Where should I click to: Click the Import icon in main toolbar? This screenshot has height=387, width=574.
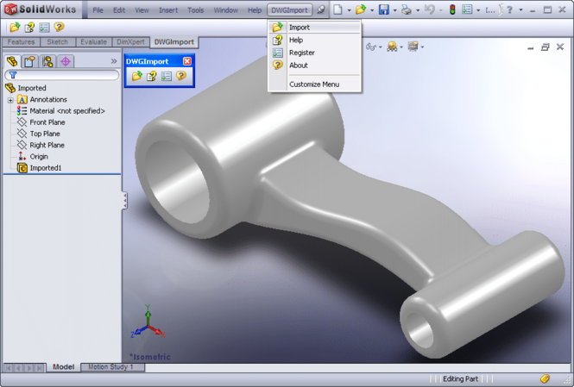[15, 27]
